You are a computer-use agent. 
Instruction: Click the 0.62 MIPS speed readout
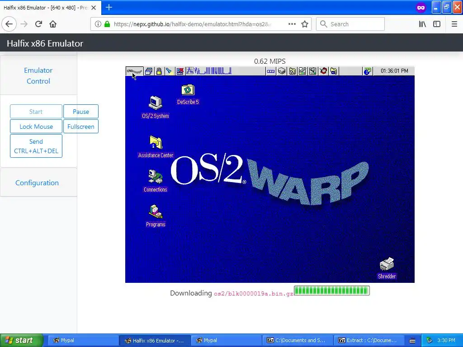click(x=269, y=61)
